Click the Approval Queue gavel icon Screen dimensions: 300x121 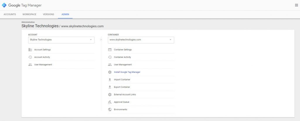(110, 102)
